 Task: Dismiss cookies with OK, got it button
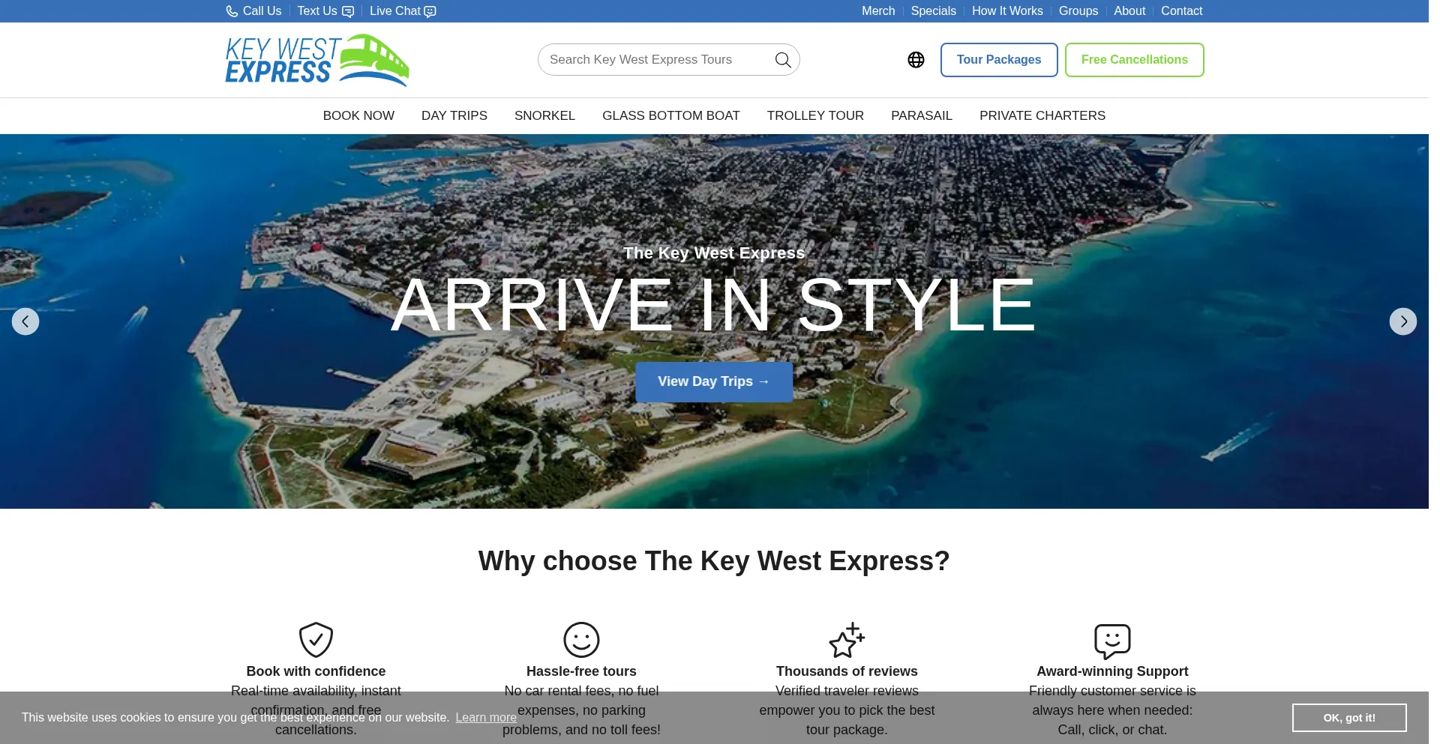point(1348,717)
